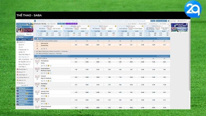
Task: Collapse the CÚP C1 CHÂU ÂU league group
Action: (x=35, y=59)
